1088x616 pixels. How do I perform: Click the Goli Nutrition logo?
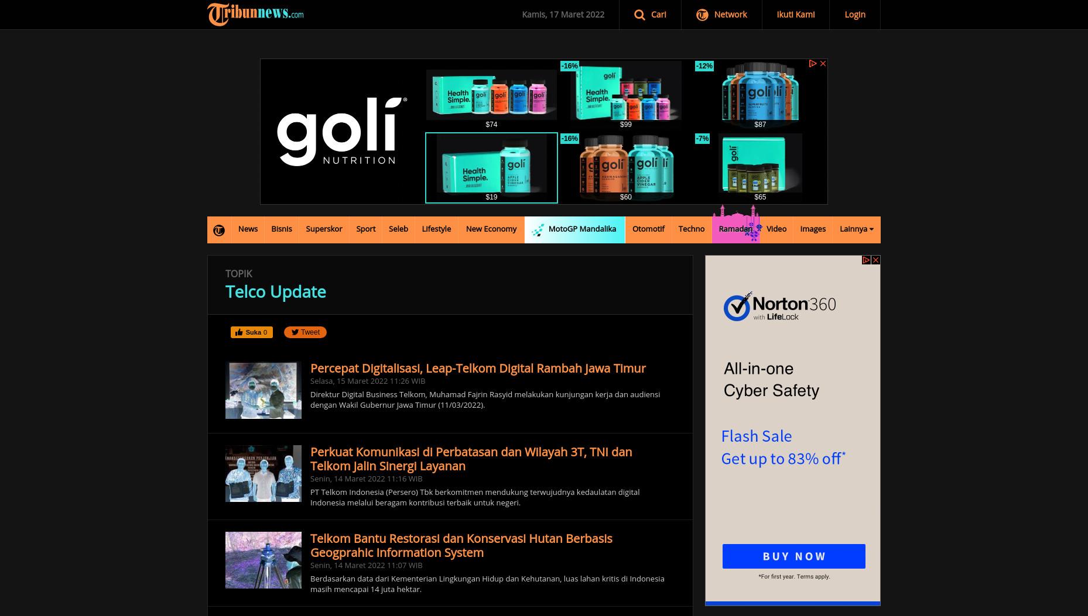point(342,132)
